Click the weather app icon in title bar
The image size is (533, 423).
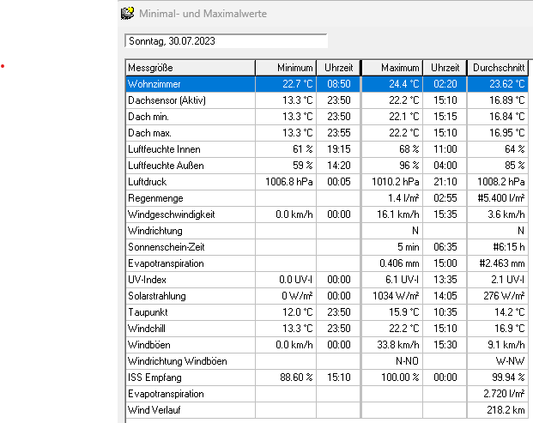(x=127, y=13)
